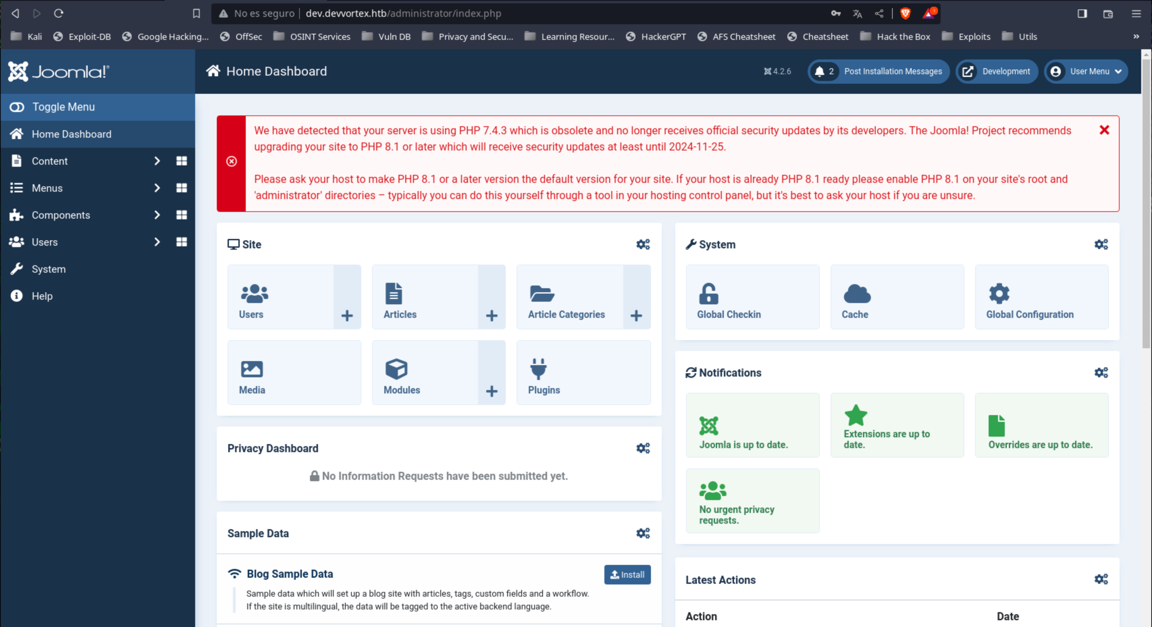The image size is (1152, 627).
Task: Open the Plugins quick icon tile
Action: pyautogui.click(x=584, y=373)
